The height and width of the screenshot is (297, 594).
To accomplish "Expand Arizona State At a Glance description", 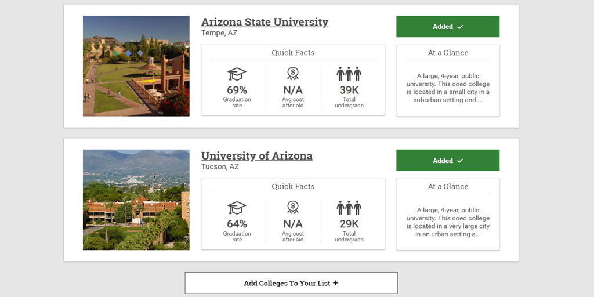I will click(448, 88).
